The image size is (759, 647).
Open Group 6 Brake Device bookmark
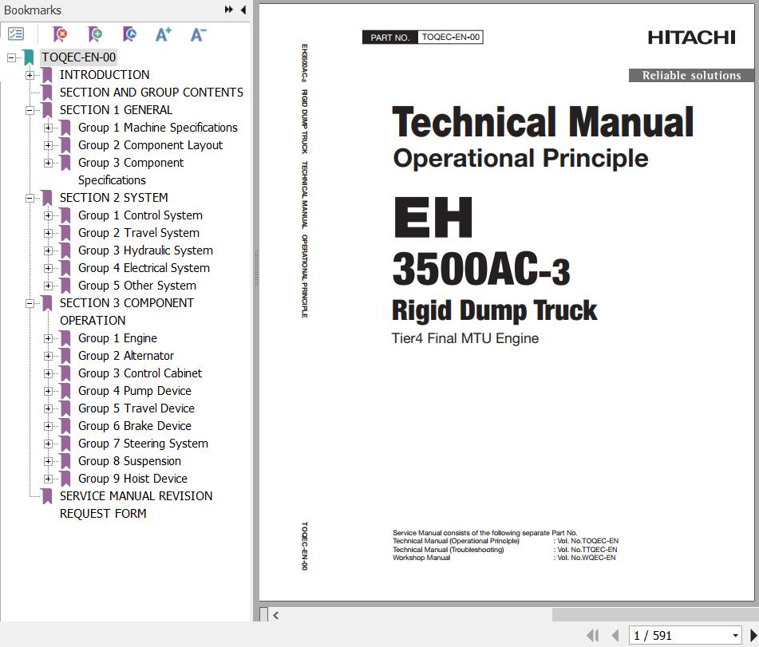pyautogui.click(x=135, y=426)
